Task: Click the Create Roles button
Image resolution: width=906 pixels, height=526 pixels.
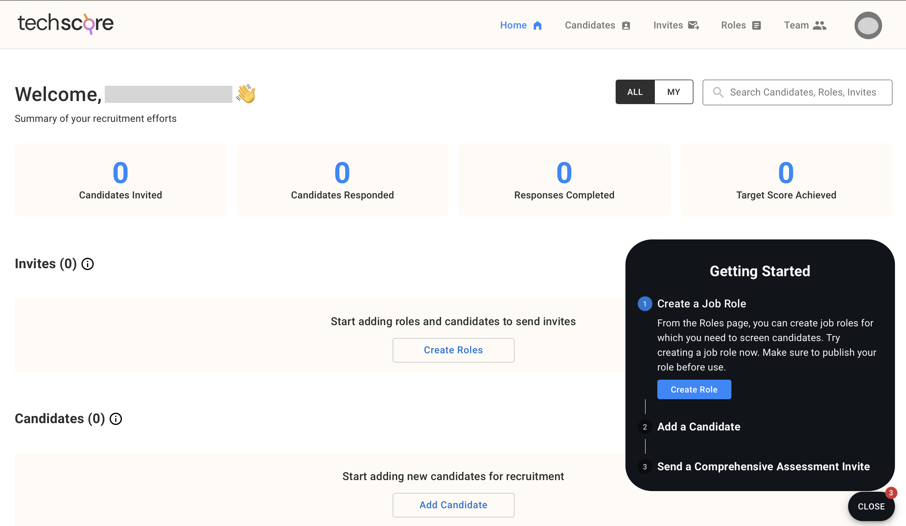Action: click(453, 350)
